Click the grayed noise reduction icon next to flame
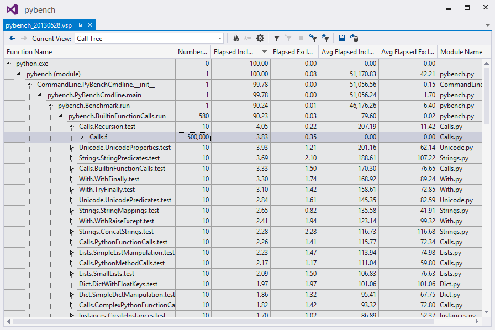The width and height of the screenshot is (495, 330). [248, 39]
